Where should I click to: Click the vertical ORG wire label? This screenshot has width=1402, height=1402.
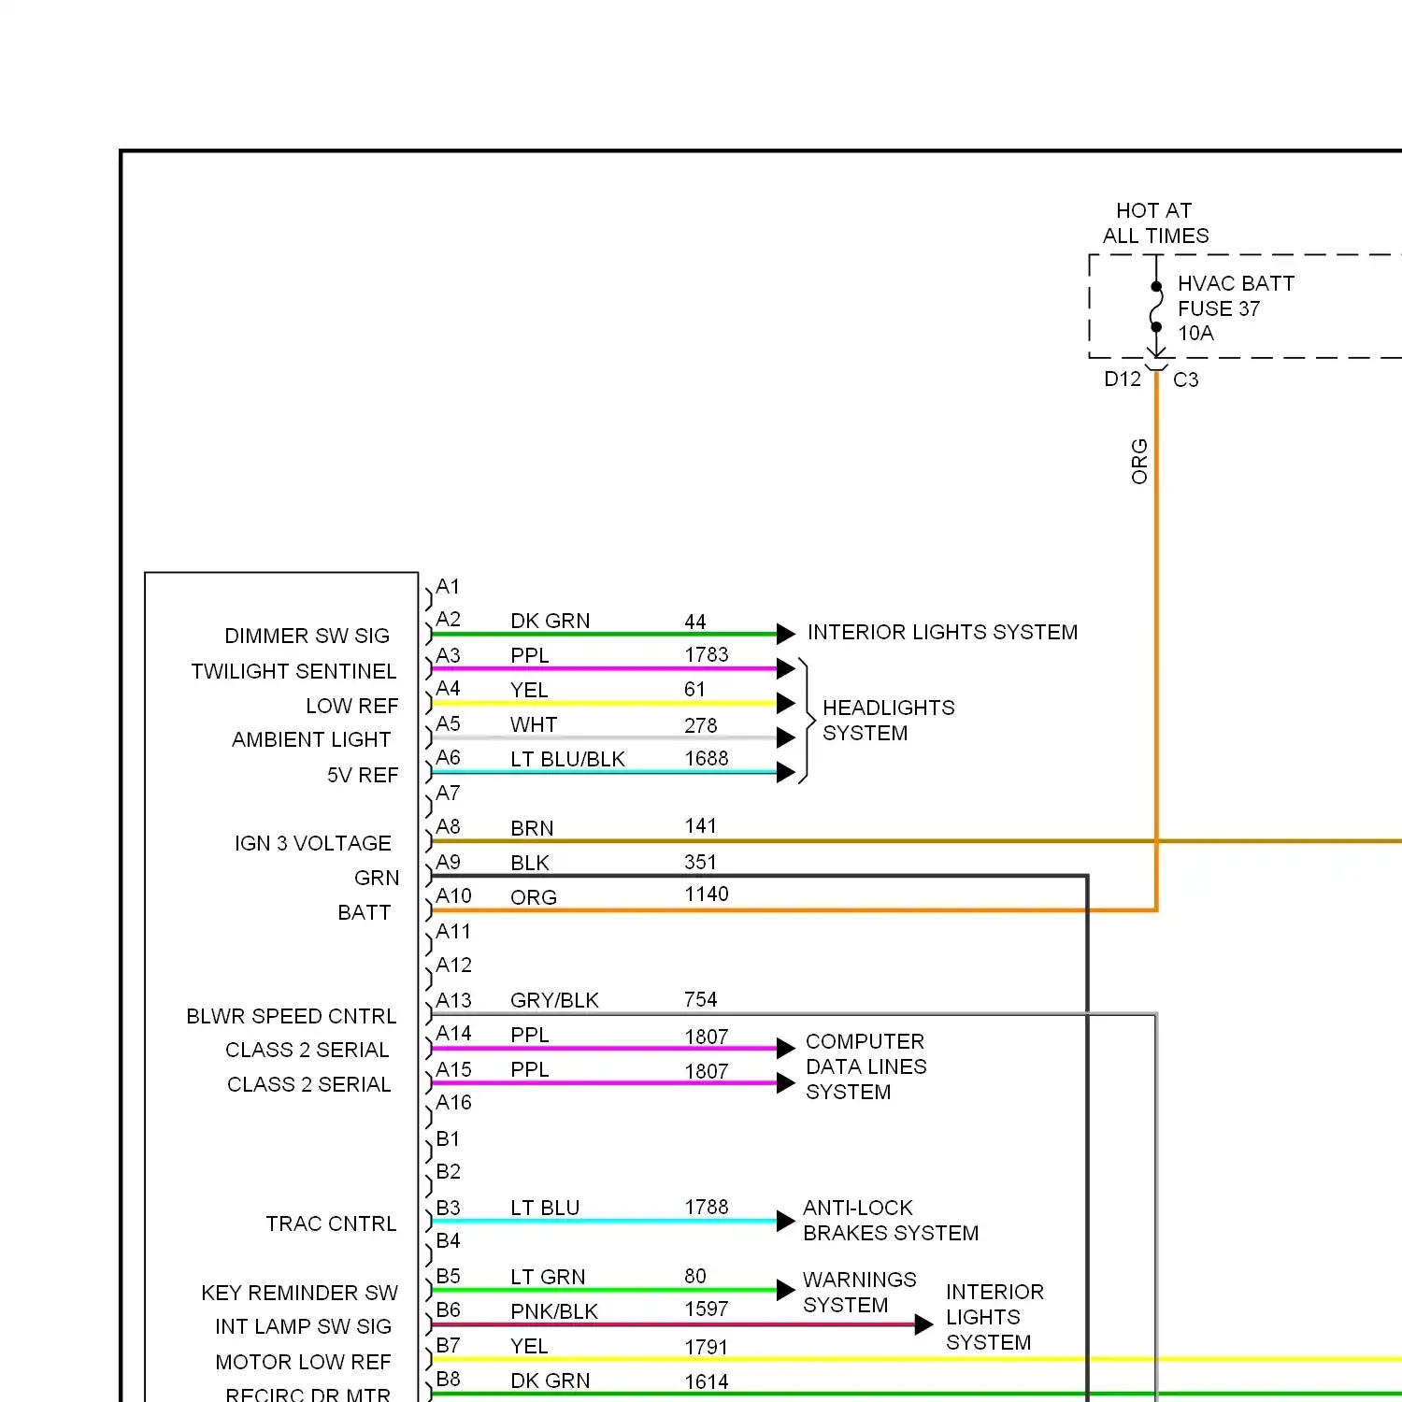pyautogui.click(x=1139, y=462)
